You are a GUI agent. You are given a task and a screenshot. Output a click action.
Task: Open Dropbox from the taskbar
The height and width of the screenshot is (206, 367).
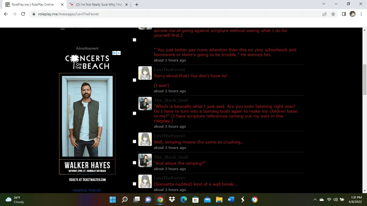point(172,200)
